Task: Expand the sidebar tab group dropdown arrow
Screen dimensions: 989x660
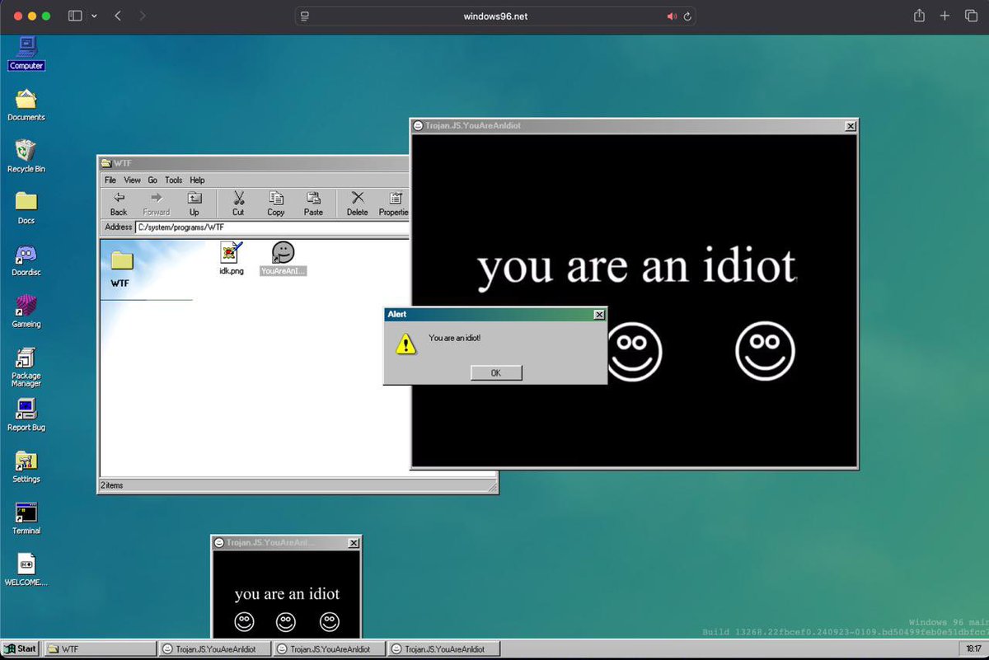Action: (x=94, y=16)
